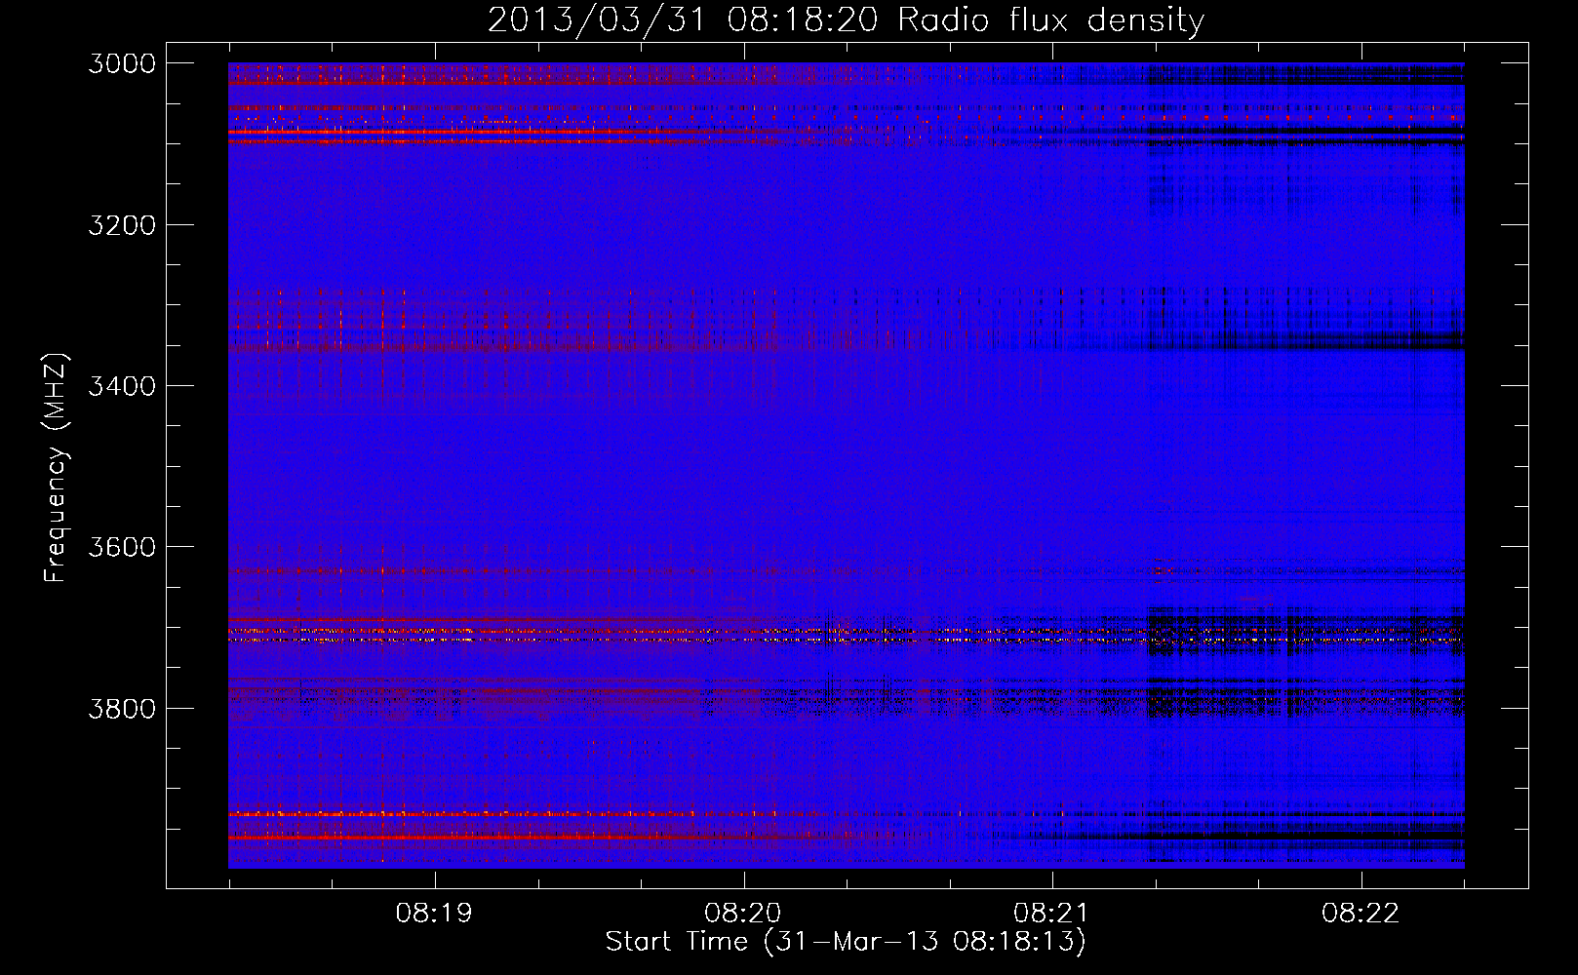Screen dimensions: 1578x975
Task: Click the 08:20 time tick label
Action: [743, 914]
